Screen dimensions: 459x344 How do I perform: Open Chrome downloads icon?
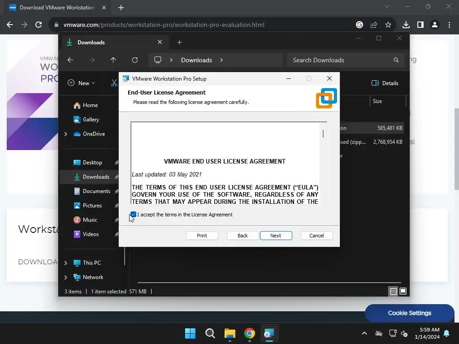coord(406,25)
